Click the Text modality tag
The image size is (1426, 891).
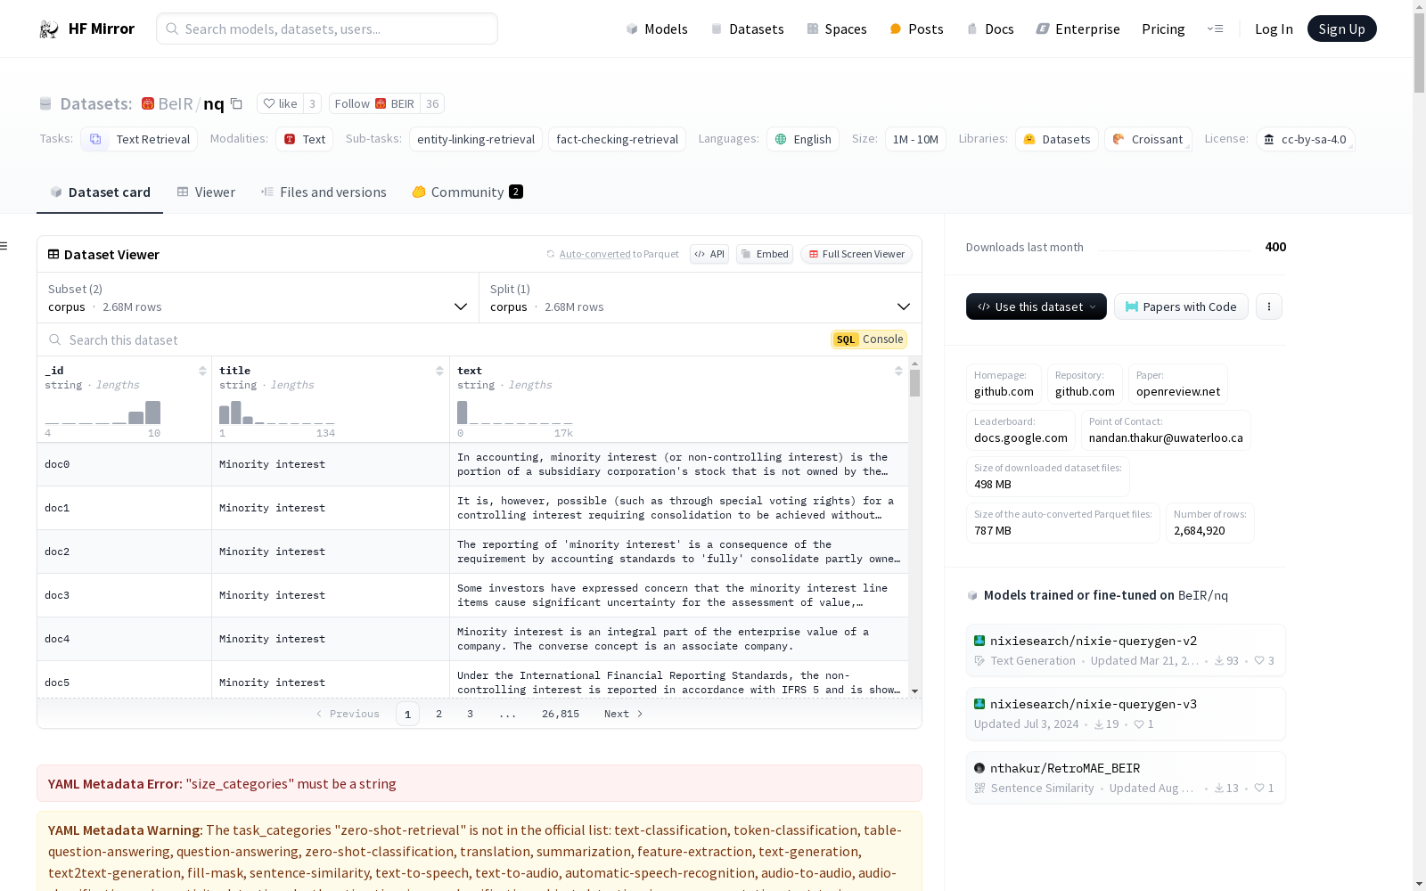coord(304,139)
